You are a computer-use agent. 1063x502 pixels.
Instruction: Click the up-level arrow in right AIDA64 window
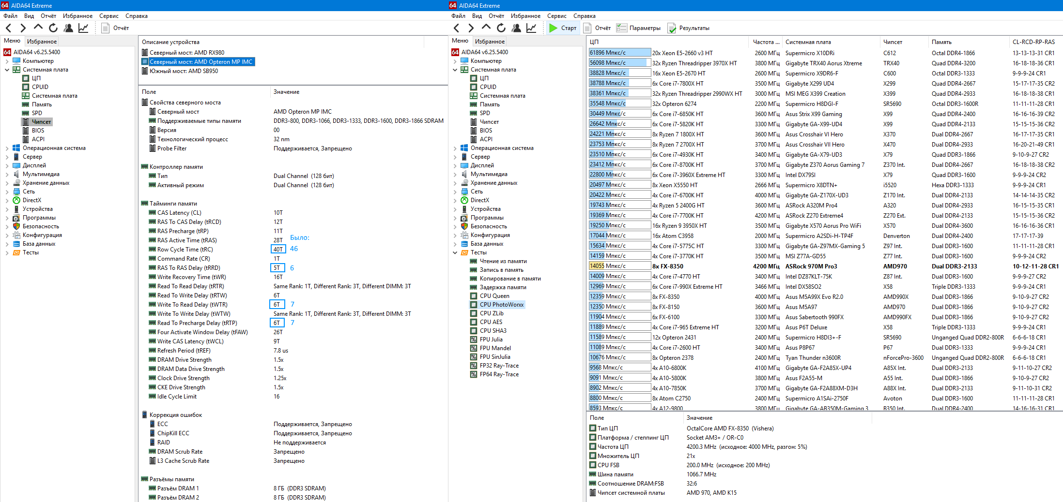pos(486,28)
